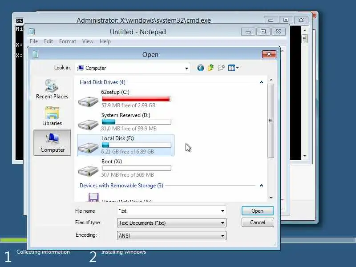Click the Open dialog title icon
The width and height of the screenshot is (356, 267).
pyautogui.click(x=35, y=54)
